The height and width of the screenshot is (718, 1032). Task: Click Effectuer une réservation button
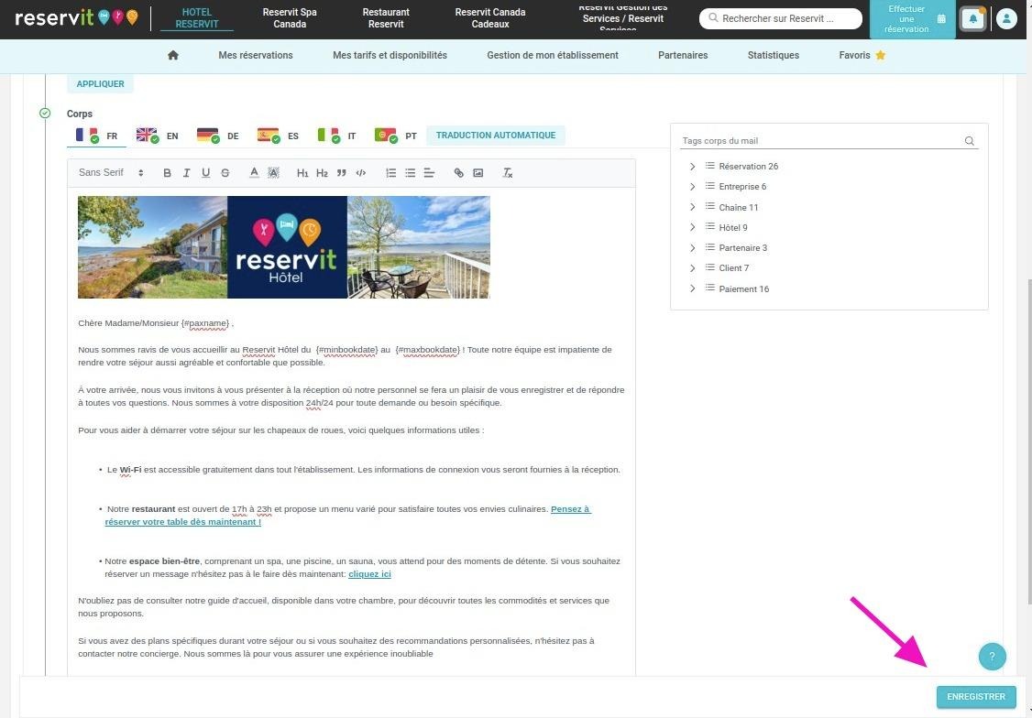tap(912, 19)
